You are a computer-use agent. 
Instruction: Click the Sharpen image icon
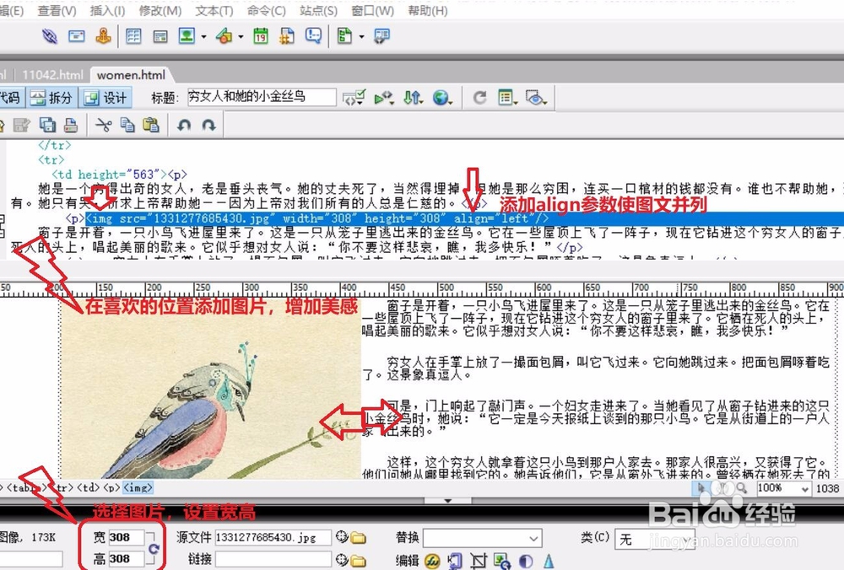[548, 562]
